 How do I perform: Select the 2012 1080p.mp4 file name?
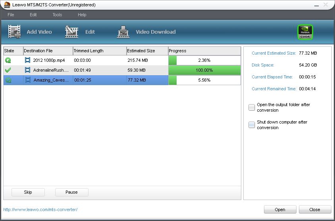pos(49,60)
